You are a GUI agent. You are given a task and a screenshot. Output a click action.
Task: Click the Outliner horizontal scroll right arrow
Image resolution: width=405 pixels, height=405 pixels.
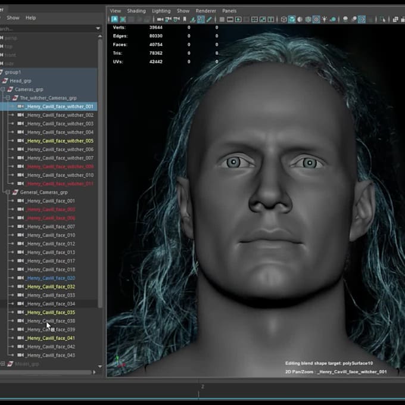(94, 372)
